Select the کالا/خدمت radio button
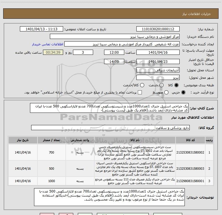This screenshot has width=222, height=215. coord(142,85)
